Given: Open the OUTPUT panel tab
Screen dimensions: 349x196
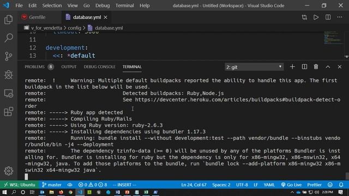Looking at the screenshot, I should [69, 67].
